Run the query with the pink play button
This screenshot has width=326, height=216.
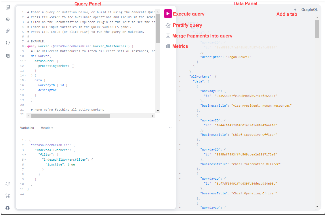168,14
